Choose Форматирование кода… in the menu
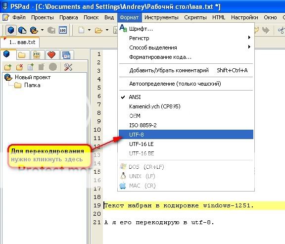The width and height of the screenshot is (285, 244). tap(186, 57)
